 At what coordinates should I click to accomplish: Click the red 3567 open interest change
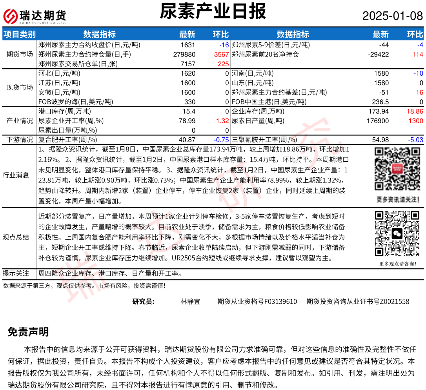click(x=221, y=54)
